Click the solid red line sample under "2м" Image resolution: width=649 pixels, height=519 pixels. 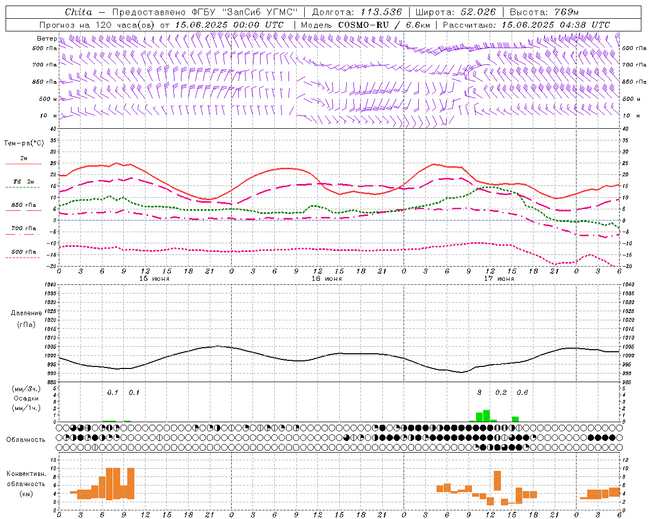24,164
